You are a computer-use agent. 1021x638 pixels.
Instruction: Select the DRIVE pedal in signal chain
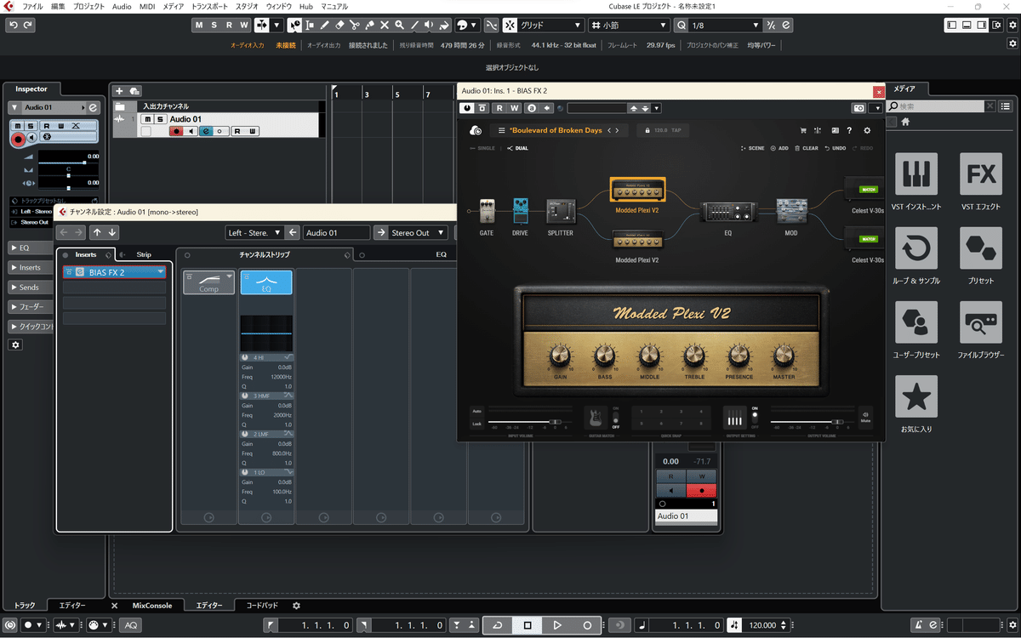pyautogui.click(x=521, y=213)
